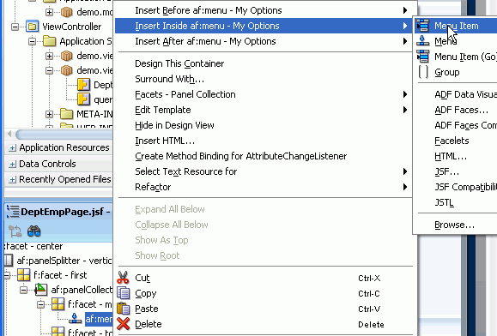
Task: Click the Group brackets icon in submenu
Action: coord(423,72)
